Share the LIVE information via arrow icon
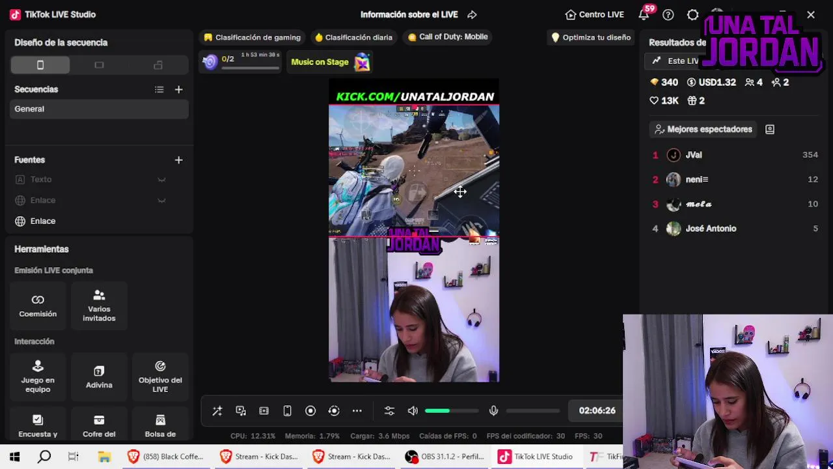The height and width of the screenshot is (469, 833). [x=472, y=14]
